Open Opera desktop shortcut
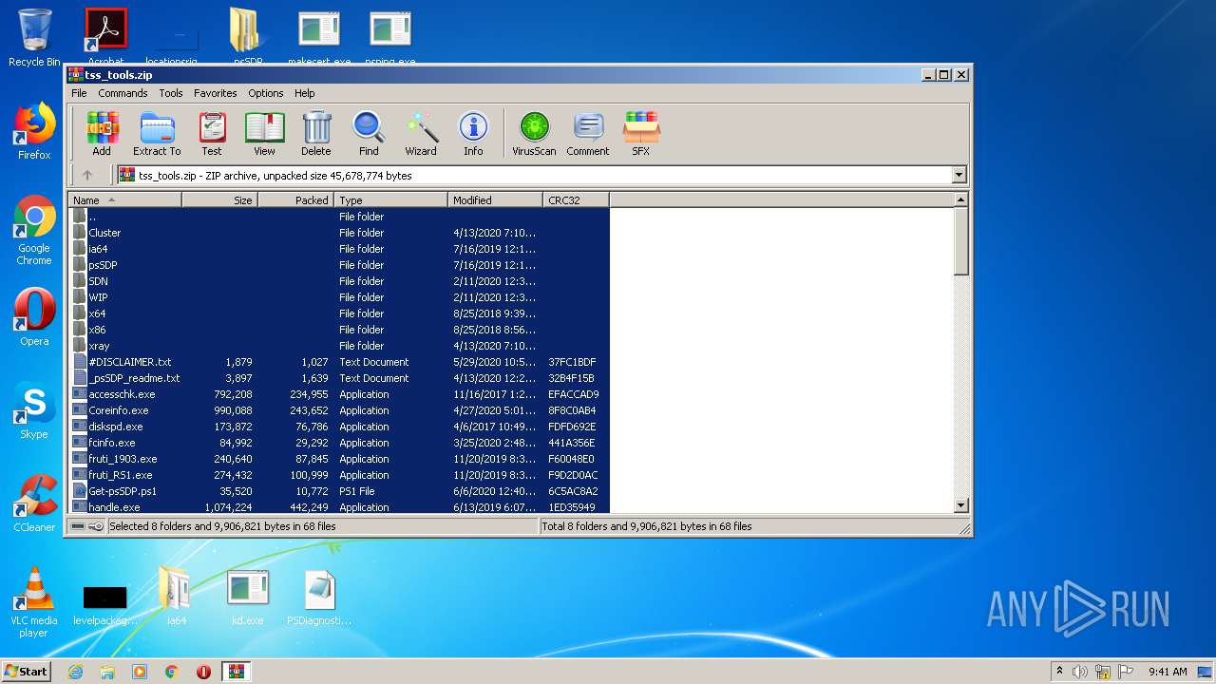 coord(34,316)
